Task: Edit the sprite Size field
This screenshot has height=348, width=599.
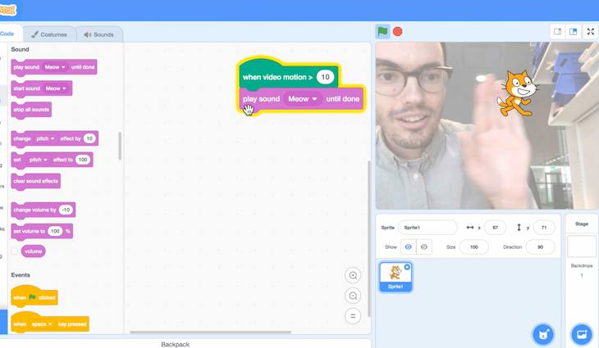Action: [x=473, y=247]
